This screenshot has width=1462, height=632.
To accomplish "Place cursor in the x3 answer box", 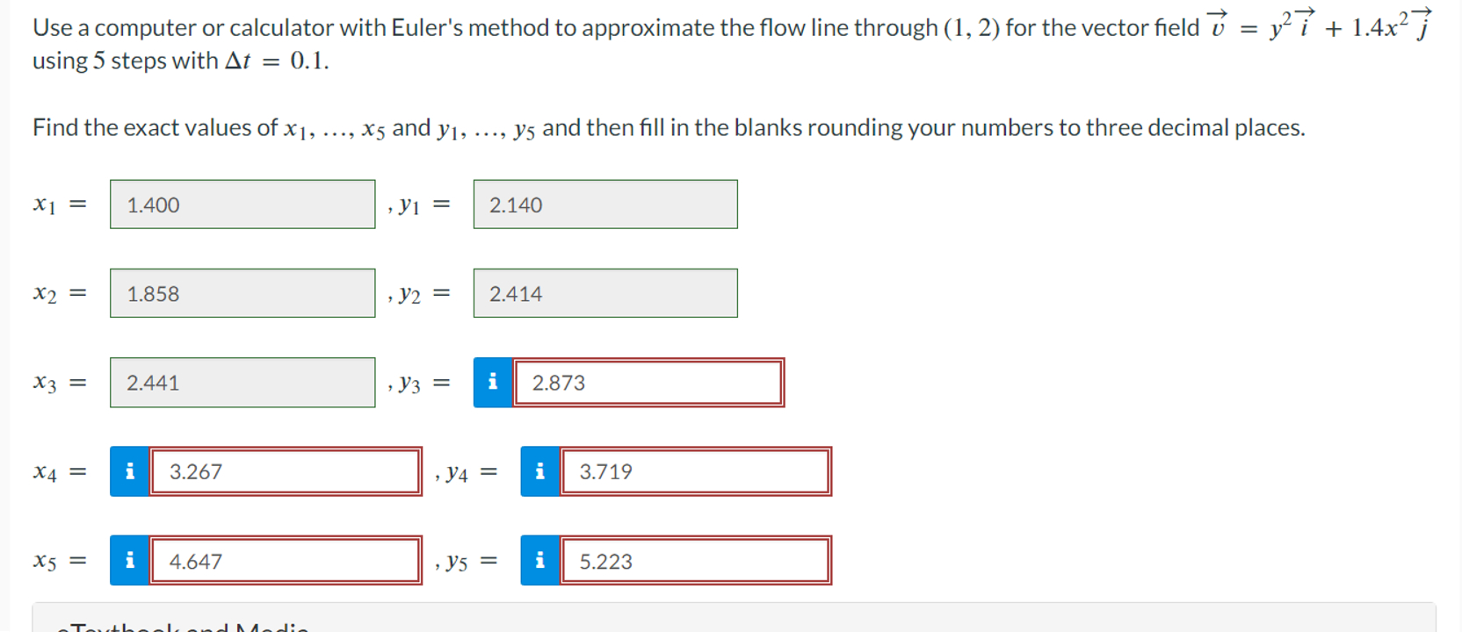I will click(x=242, y=382).
